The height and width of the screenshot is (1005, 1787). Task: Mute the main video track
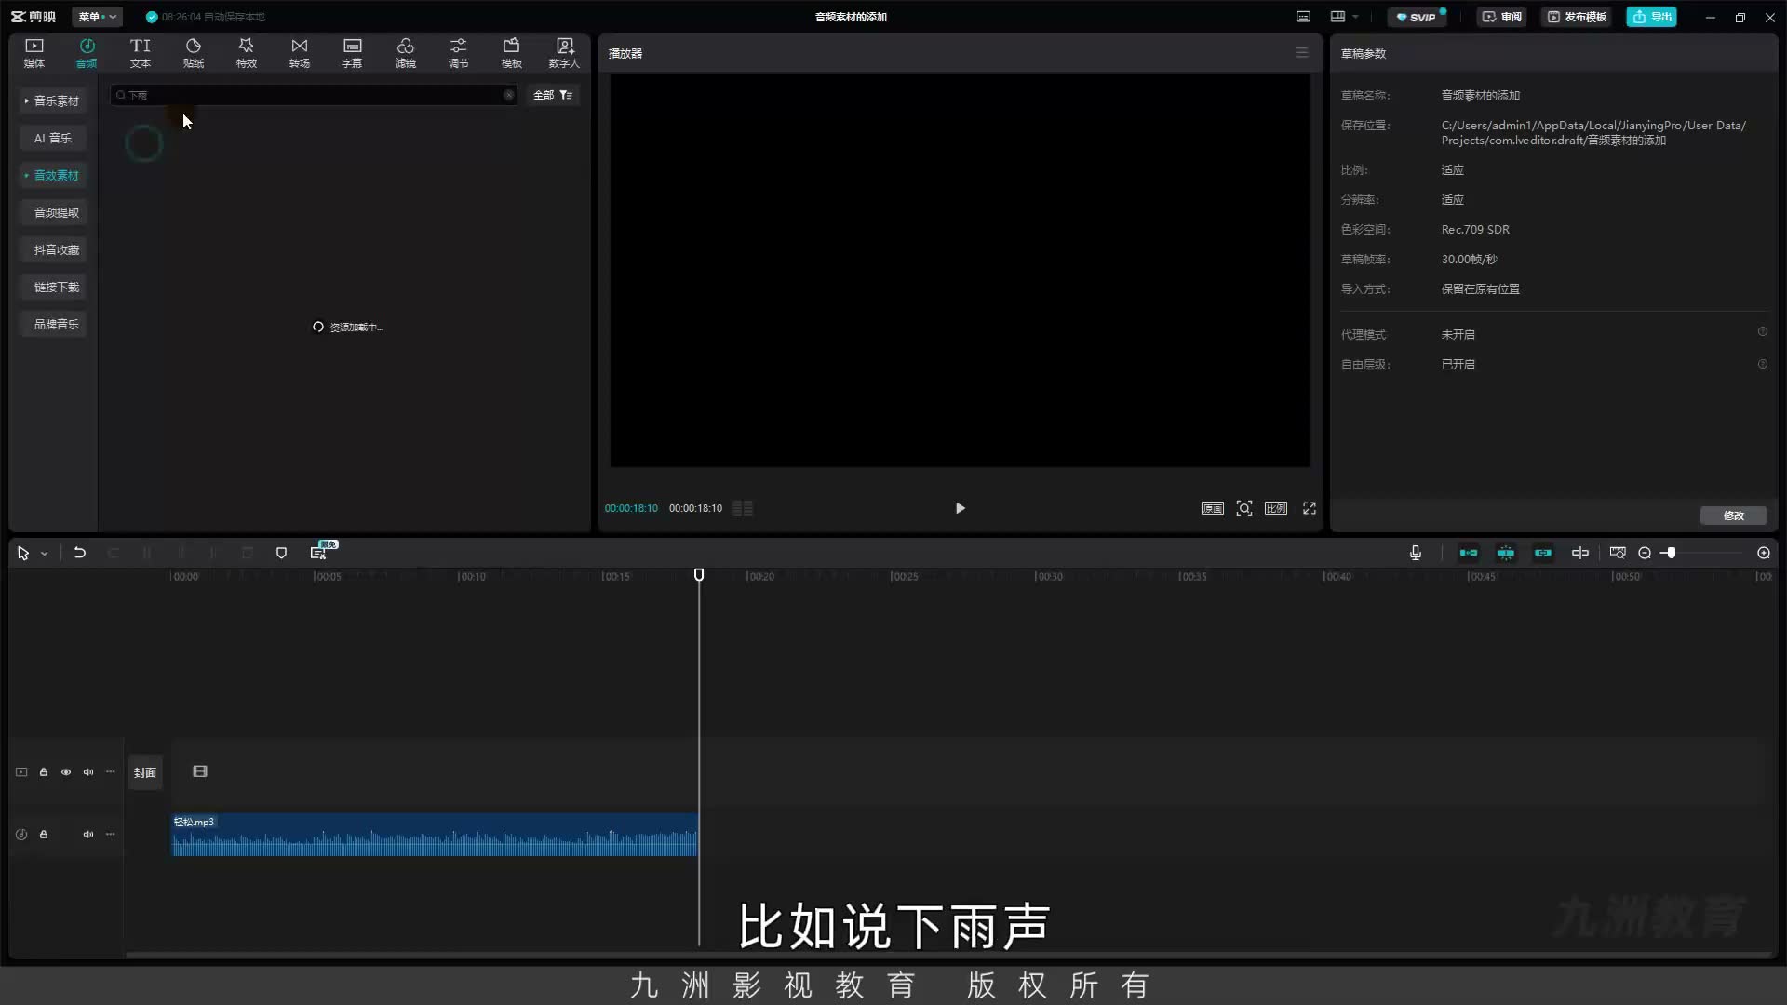(x=88, y=772)
